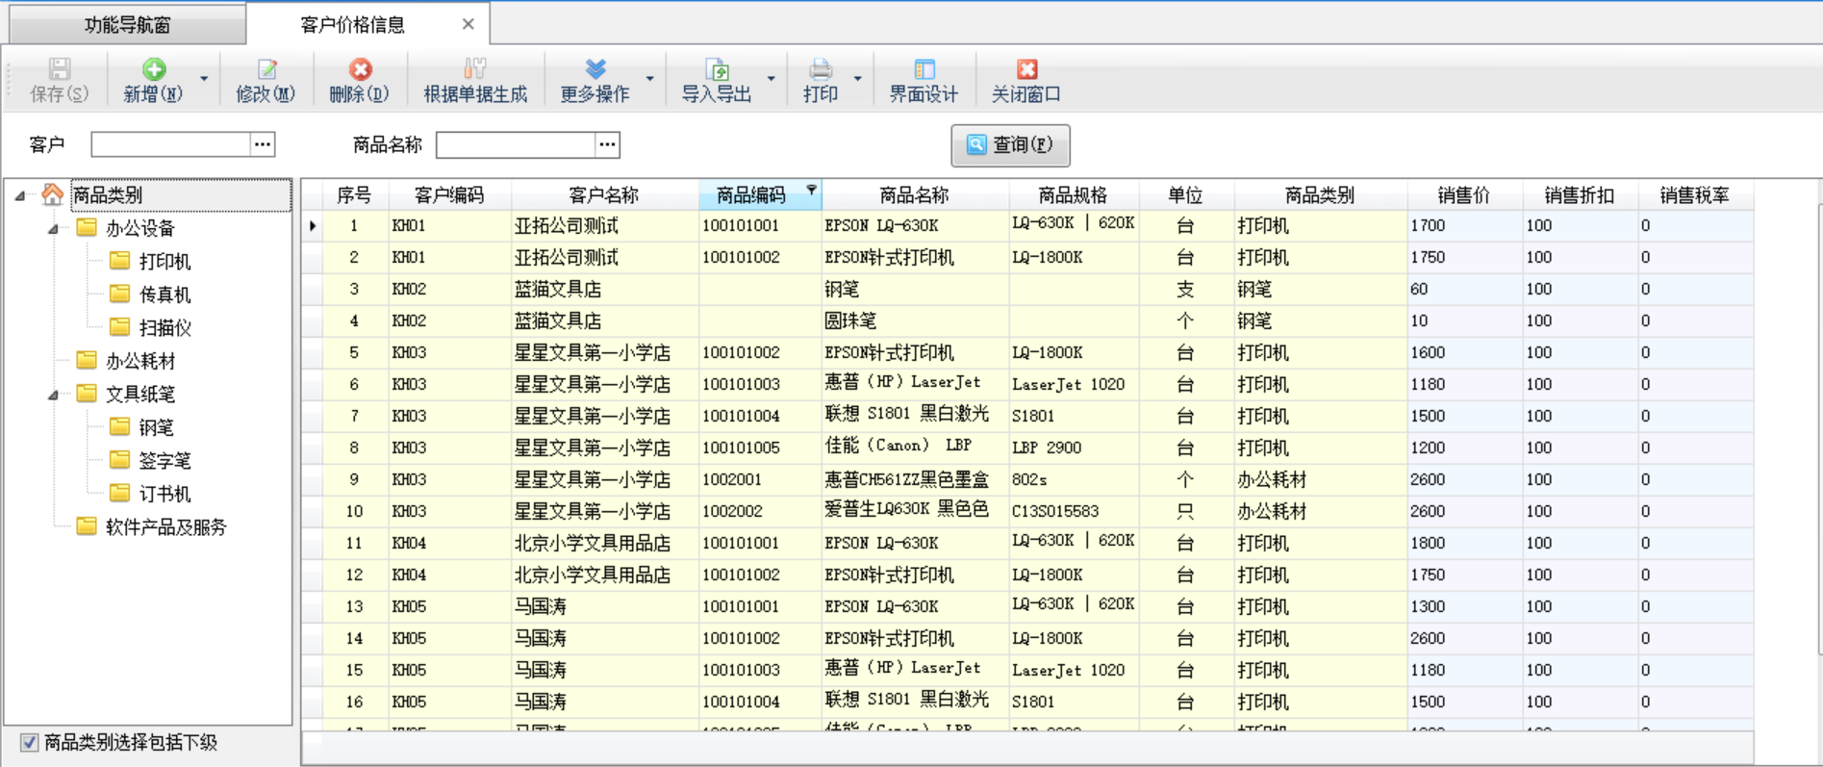Click the 商品编码 column filter icon
1823x767 pixels.
811,191
